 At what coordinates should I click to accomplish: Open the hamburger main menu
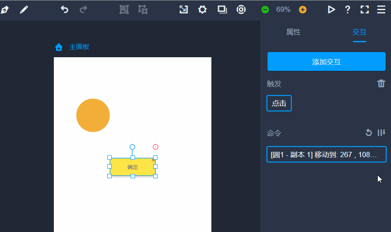(x=381, y=10)
